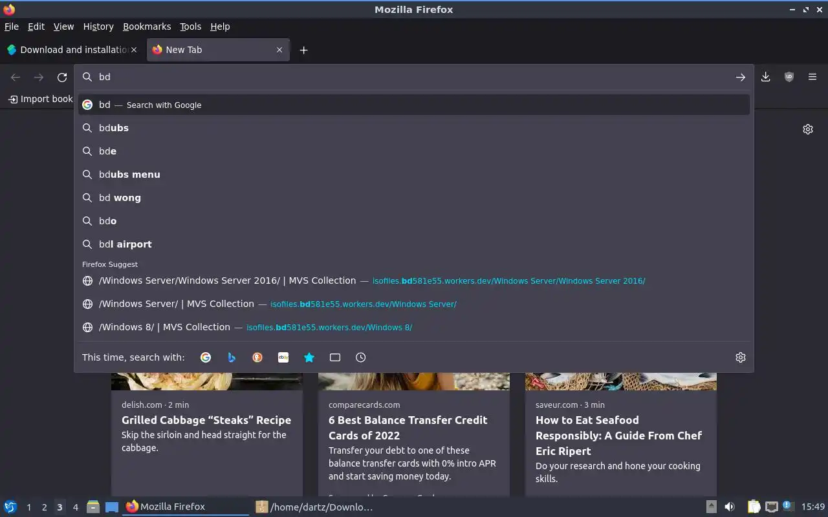Search this time with DuckDuckGo icon

pos(257,357)
